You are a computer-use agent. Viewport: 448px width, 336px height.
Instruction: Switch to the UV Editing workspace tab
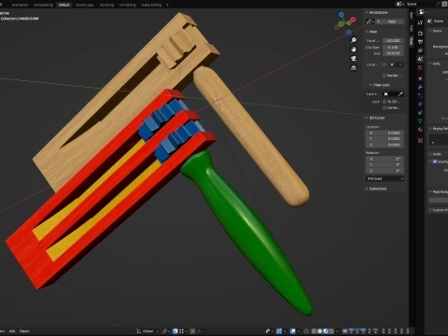point(128,5)
